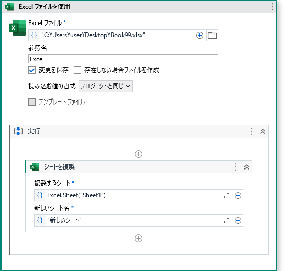Open options menu of Excel ファイルを使用 activity
289x271 pixels.
point(272,7)
